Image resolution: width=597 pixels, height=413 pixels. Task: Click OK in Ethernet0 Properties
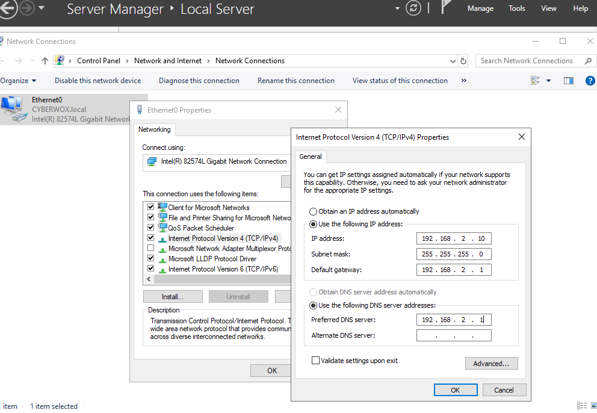[x=271, y=370]
